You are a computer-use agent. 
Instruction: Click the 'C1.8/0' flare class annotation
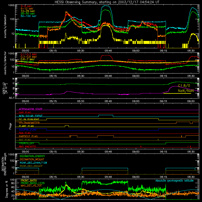[x=184, y=86]
